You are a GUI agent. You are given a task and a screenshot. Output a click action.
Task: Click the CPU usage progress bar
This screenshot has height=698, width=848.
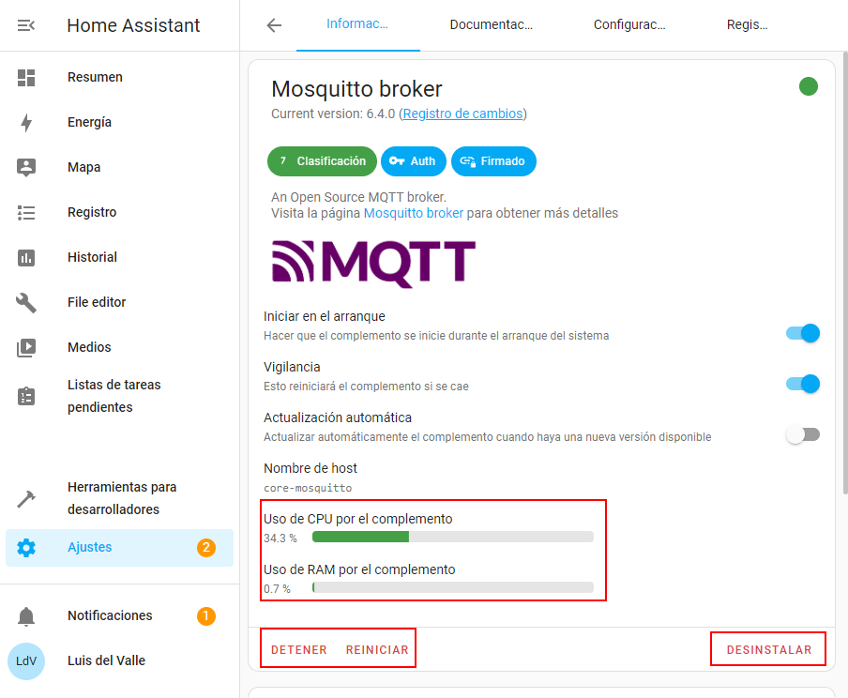(452, 538)
